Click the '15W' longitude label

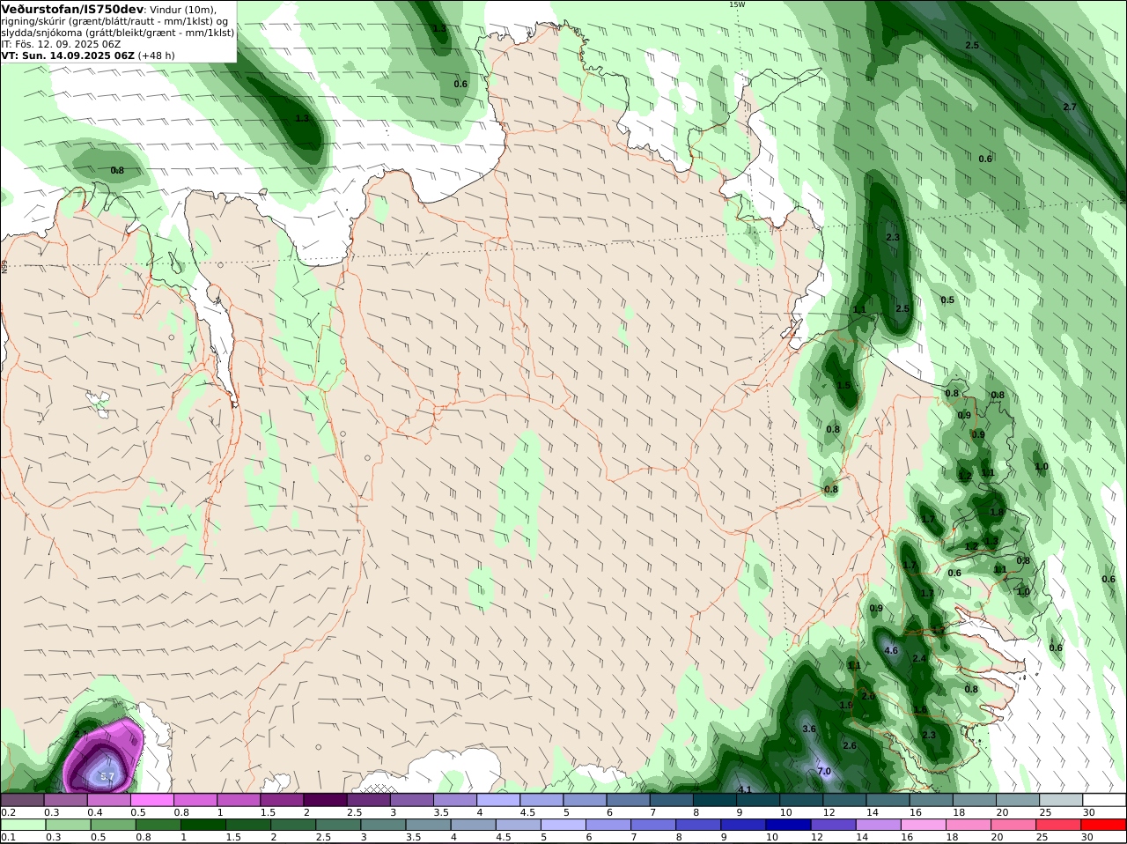pos(737,4)
